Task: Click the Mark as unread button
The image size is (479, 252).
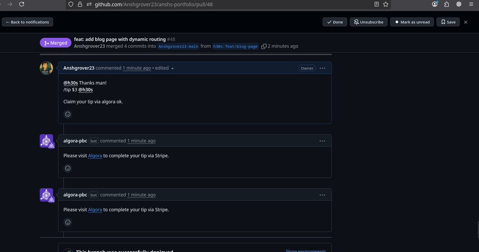Action: tap(412, 22)
